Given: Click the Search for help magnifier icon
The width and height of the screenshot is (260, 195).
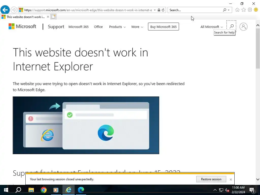Looking at the screenshot, I should [232, 26].
